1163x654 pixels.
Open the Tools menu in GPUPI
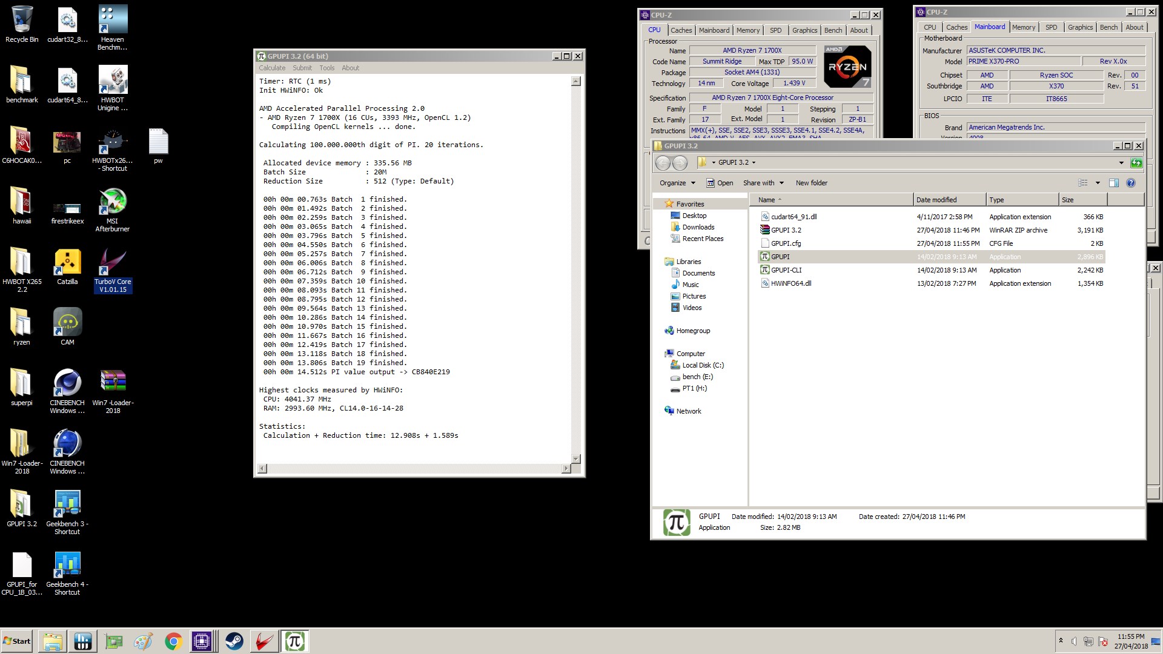(x=327, y=68)
